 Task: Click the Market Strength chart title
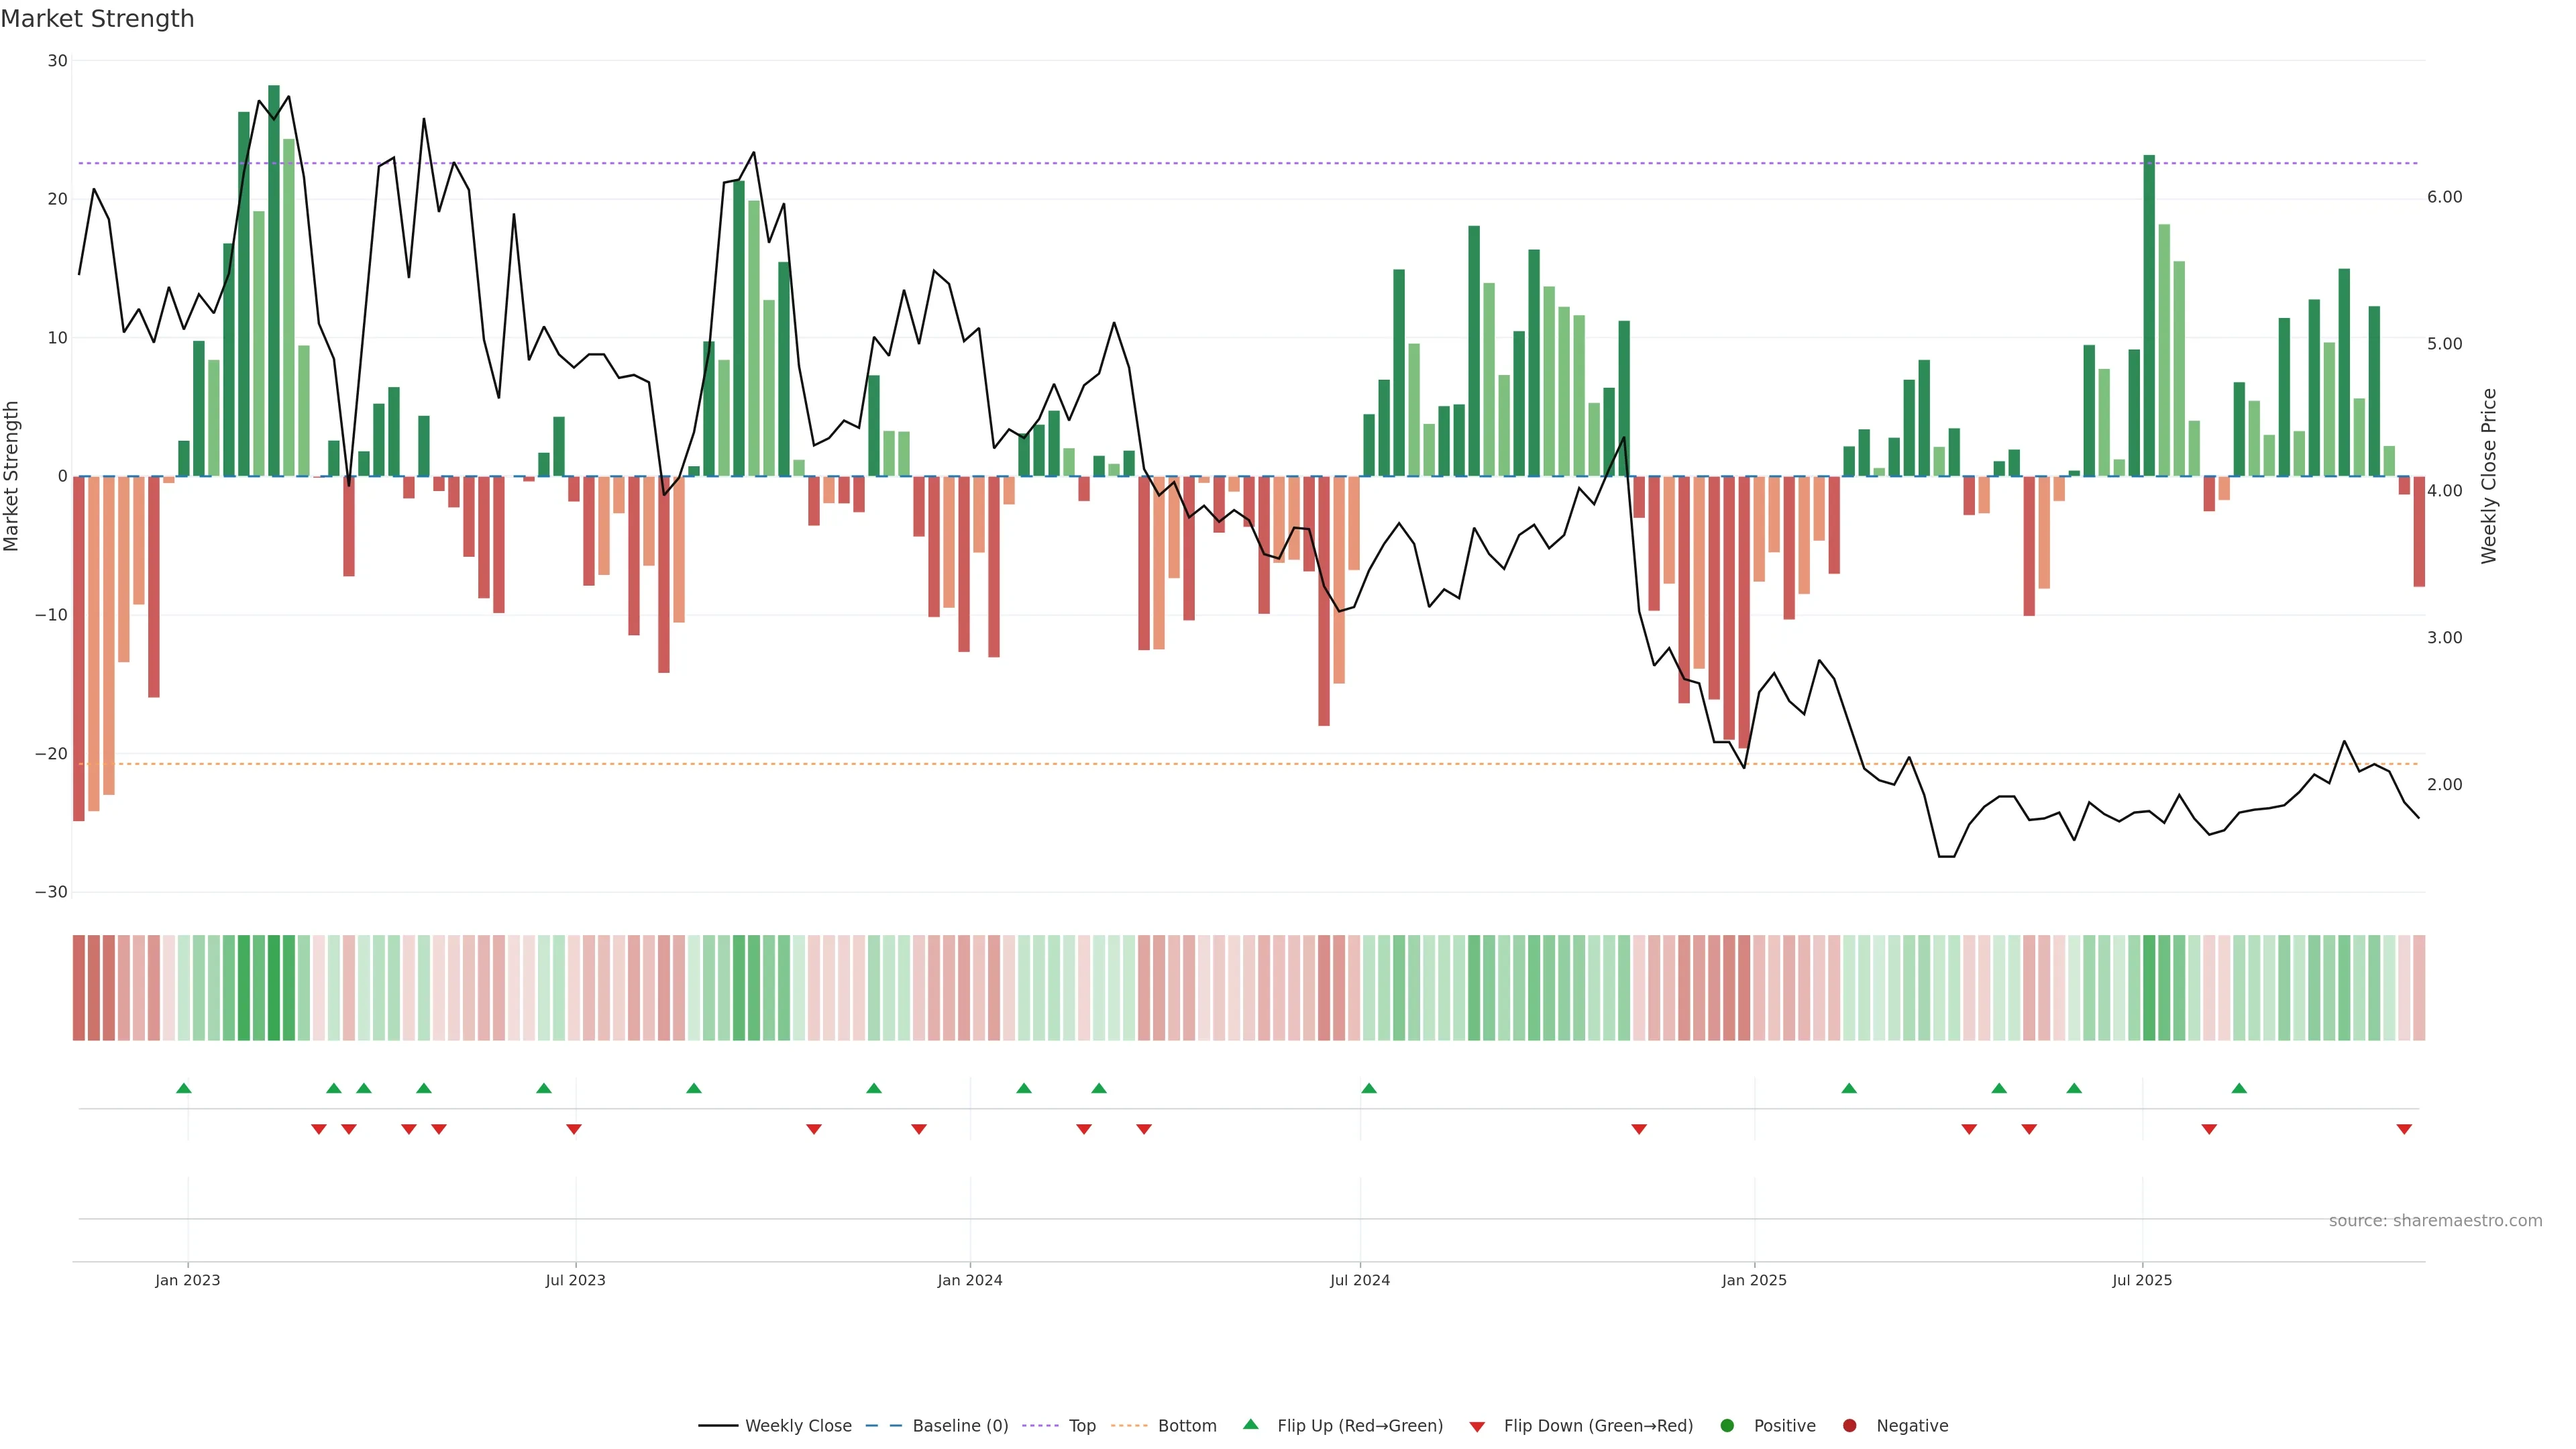[x=97, y=18]
